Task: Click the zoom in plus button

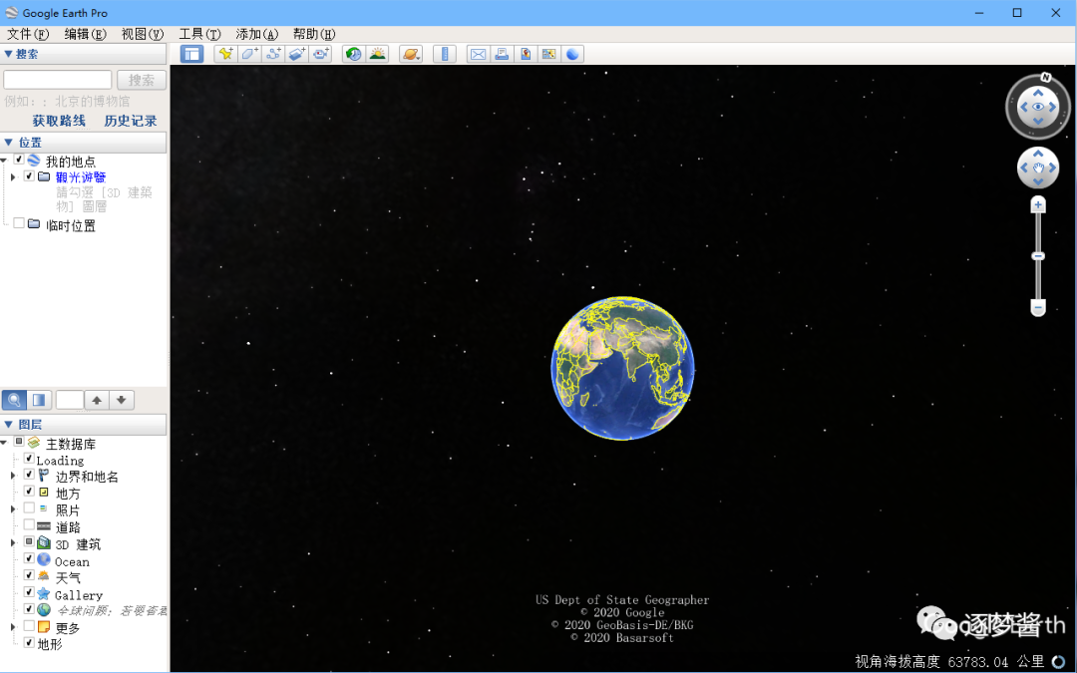Action: coord(1038,204)
